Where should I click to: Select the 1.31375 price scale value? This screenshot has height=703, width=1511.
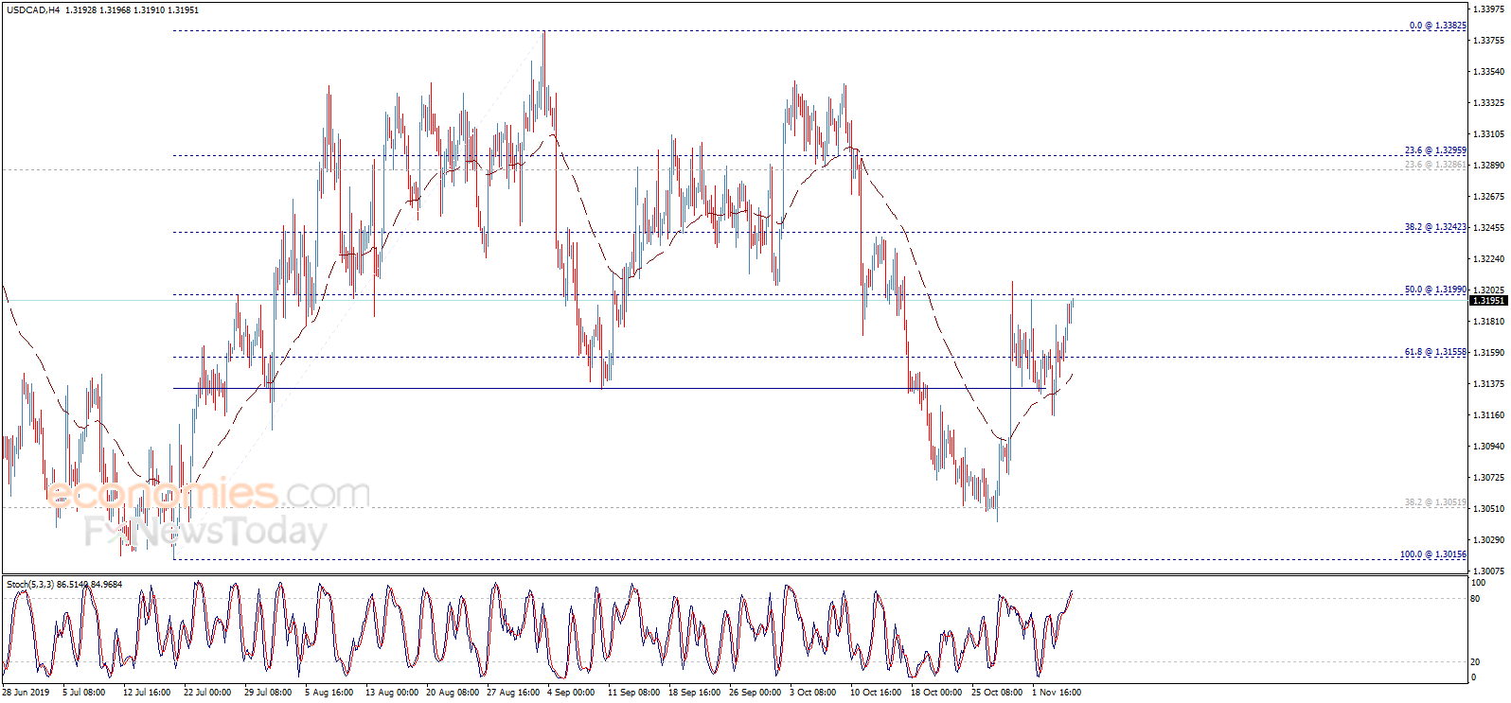(x=1489, y=384)
